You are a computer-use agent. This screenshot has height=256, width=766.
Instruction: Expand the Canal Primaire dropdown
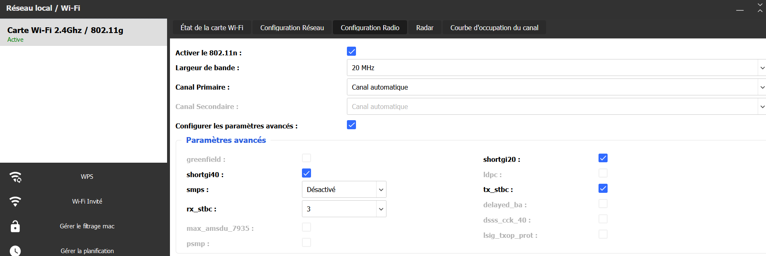click(x=555, y=87)
